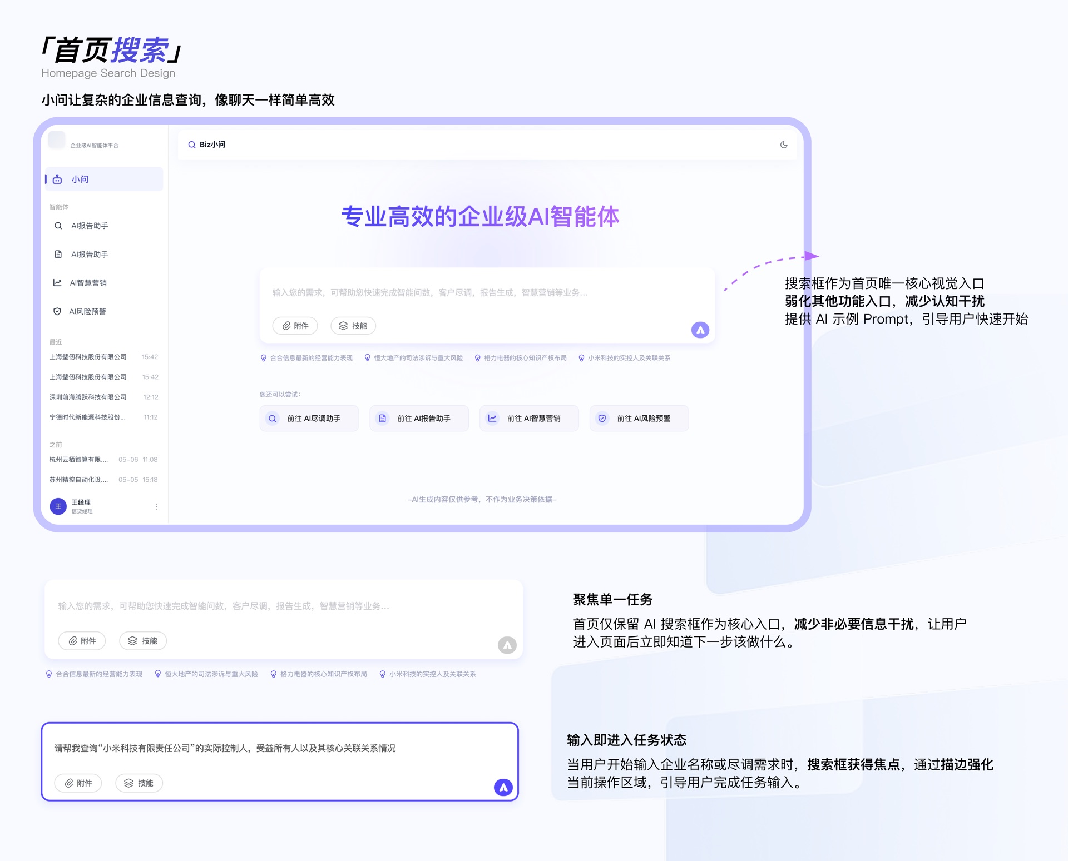
Task: Click the Biz小问 title in the top bar
Action: [212, 145]
